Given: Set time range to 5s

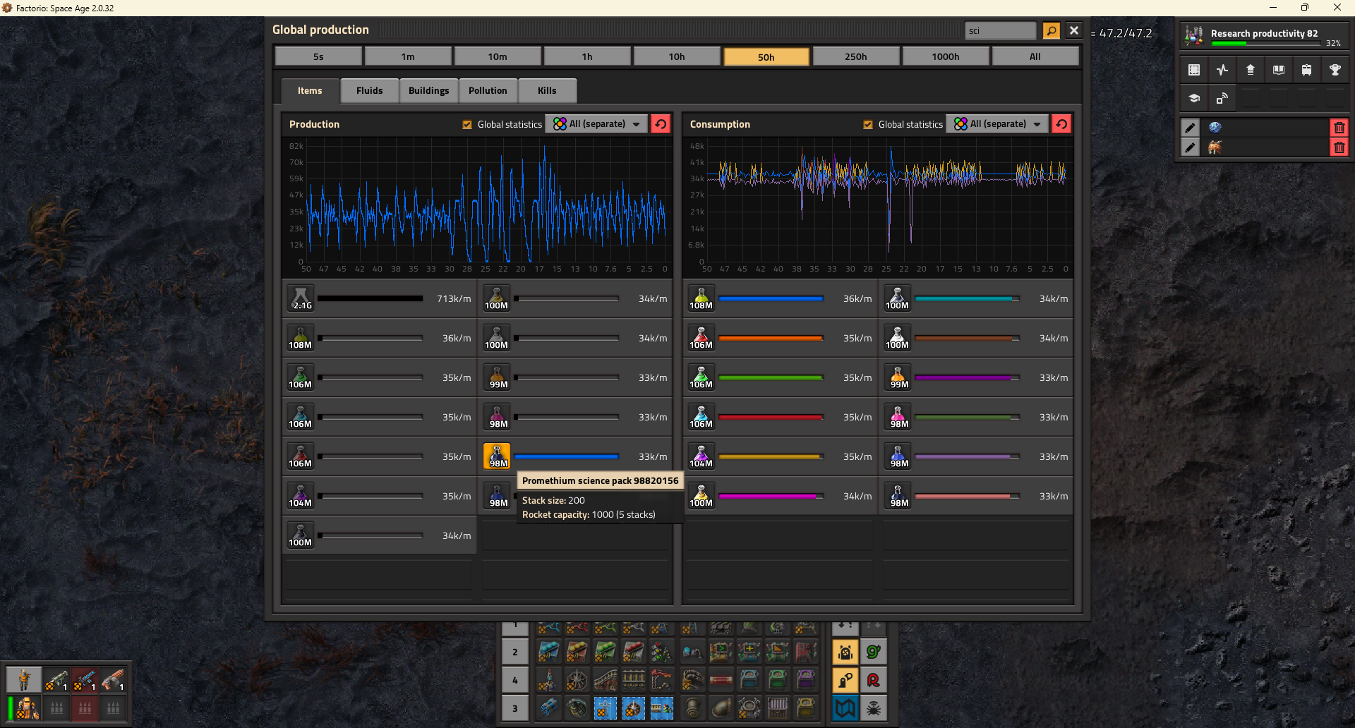Looking at the screenshot, I should pos(318,56).
